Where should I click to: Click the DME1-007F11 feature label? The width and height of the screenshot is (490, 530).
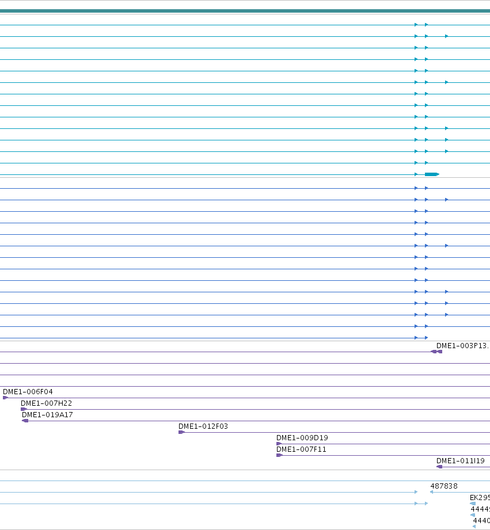[x=301, y=449]
